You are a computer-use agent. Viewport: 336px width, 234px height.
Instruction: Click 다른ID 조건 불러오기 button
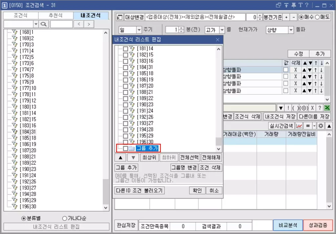139,190
